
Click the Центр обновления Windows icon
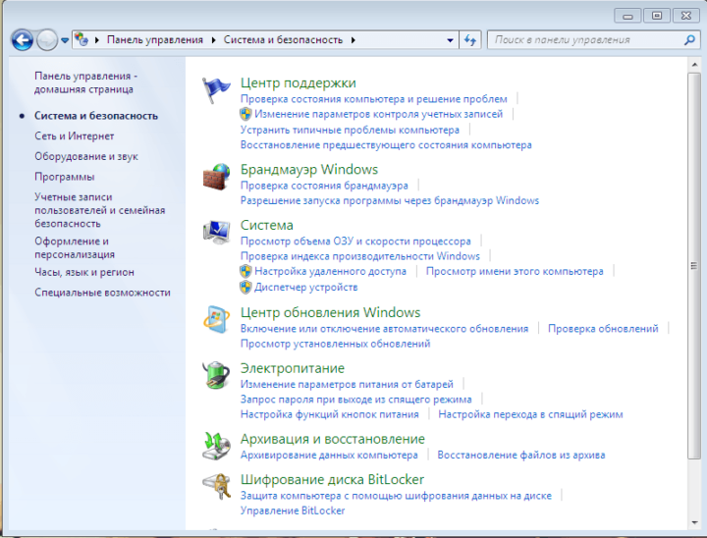(x=216, y=320)
